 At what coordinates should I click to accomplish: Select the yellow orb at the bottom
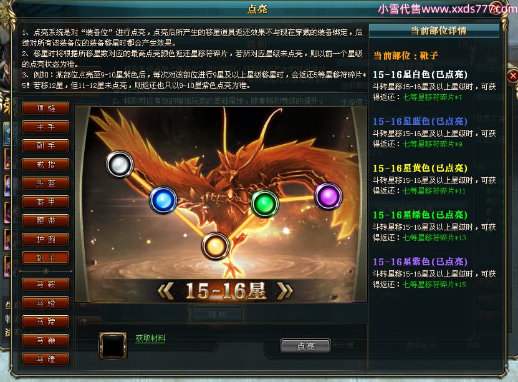(x=216, y=247)
